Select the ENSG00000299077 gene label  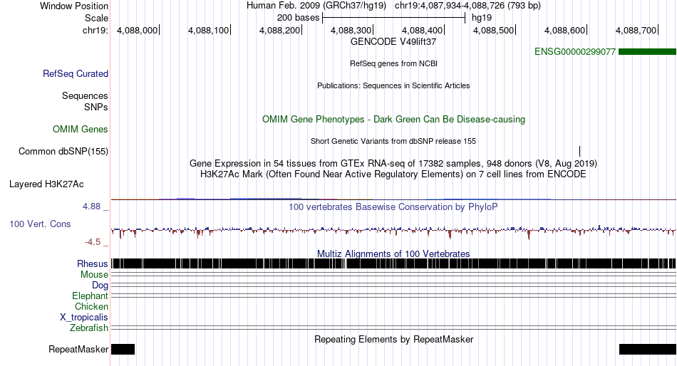click(x=574, y=52)
